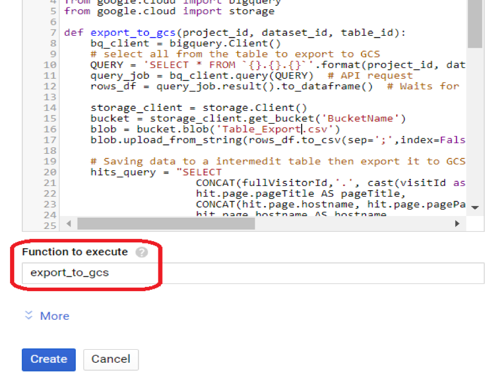Open the More link to reveal advanced settings
Viewport: 490px width, 375px height.
pos(55,316)
